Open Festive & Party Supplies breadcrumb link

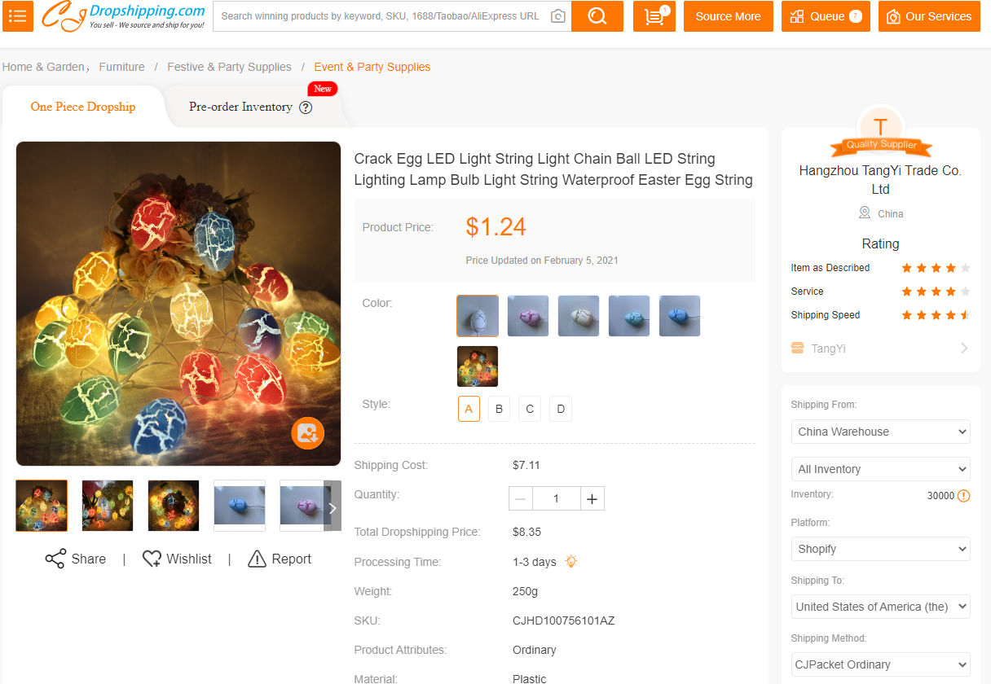pyautogui.click(x=229, y=67)
